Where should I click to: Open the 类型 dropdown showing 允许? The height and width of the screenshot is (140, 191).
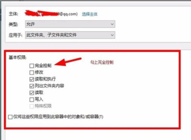70,24
